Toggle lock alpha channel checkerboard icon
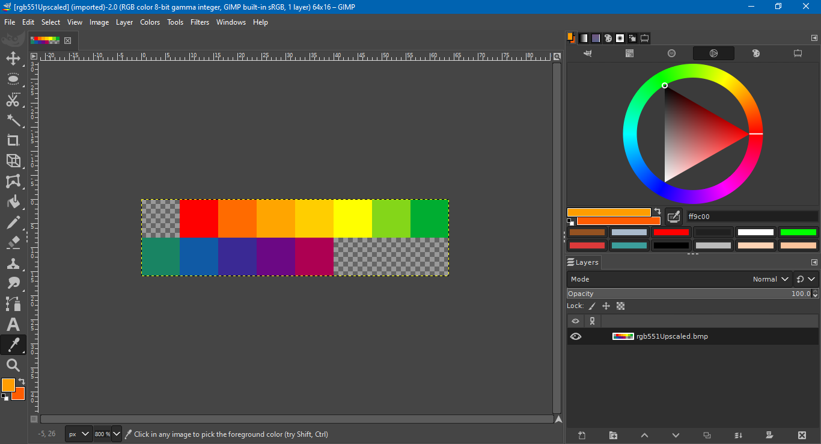Image resolution: width=821 pixels, height=444 pixels. 620,306
